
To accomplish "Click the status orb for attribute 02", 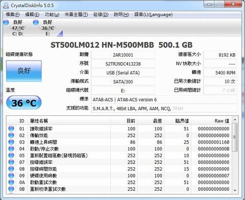I will click(11, 135).
